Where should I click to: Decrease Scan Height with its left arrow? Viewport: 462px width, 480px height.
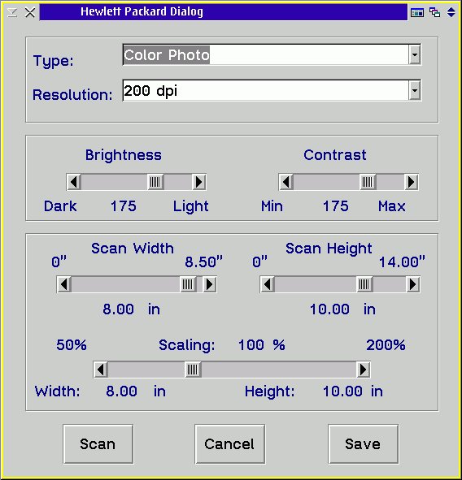(268, 284)
